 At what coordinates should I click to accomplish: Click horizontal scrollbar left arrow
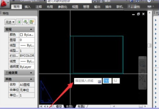(x=114, y=106)
